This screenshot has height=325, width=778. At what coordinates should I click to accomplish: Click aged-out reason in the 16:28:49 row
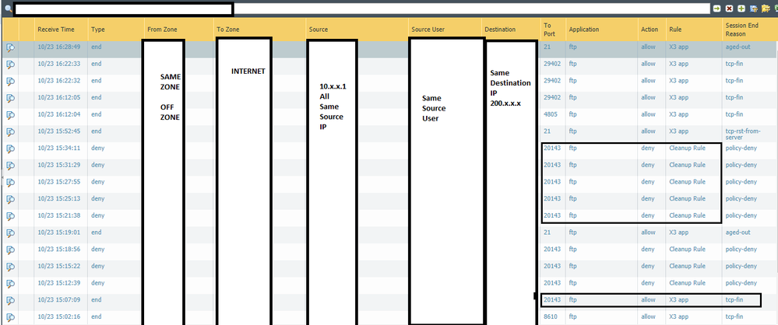pos(738,47)
